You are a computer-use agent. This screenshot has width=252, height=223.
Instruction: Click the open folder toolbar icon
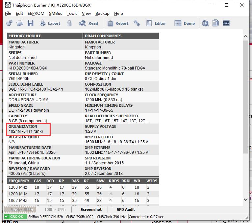(x=20, y=23)
